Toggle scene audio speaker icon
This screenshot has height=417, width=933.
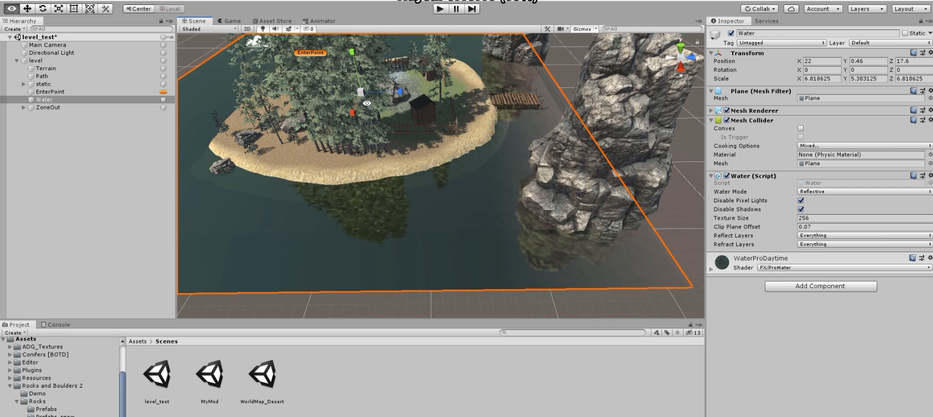pyautogui.click(x=275, y=29)
